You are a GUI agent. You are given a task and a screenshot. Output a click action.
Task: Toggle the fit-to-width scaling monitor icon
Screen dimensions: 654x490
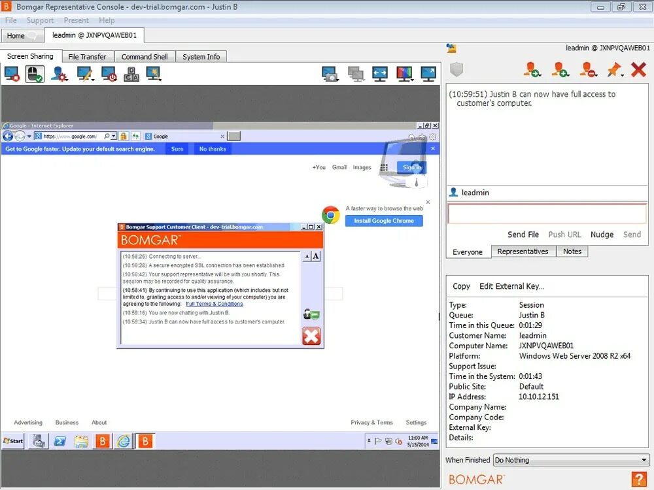pos(380,74)
